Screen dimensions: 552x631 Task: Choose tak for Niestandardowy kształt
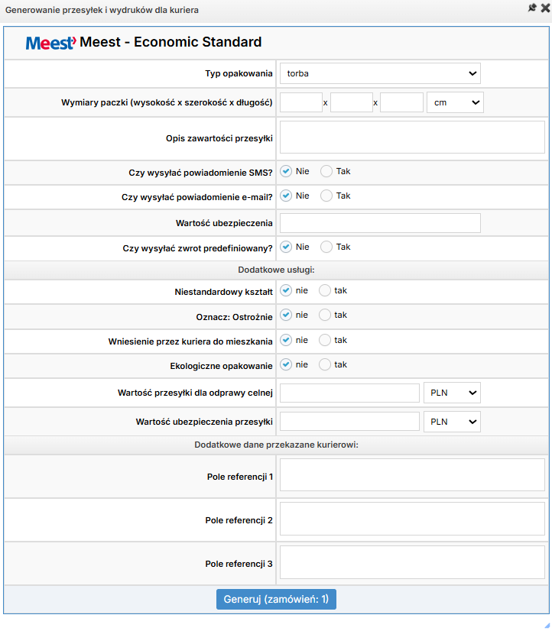click(325, 290)
